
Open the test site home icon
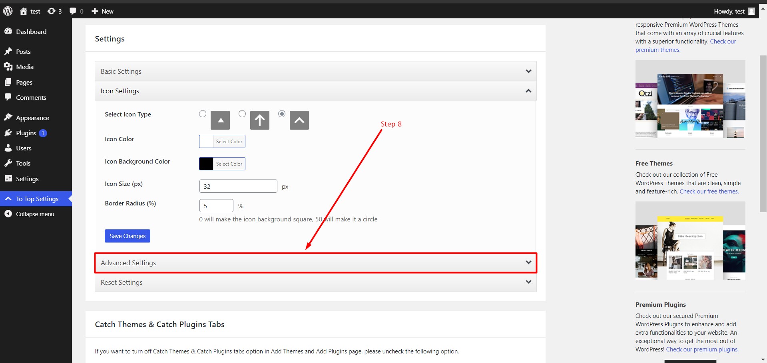pyautogui.click(x=24, y=11)
